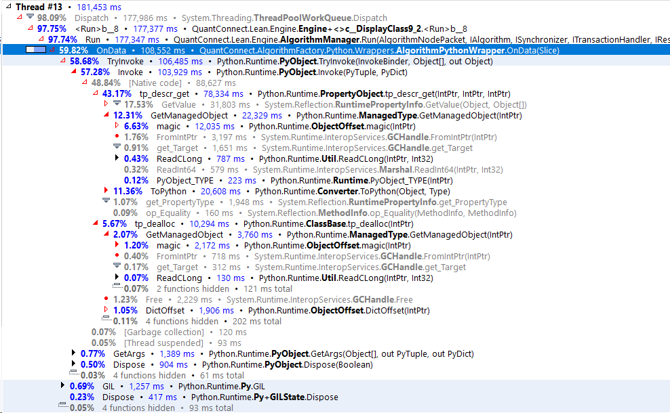670x413 pixels.
Task: Collapse the Thread #13 root node
Action: click(x=9, y=6)
